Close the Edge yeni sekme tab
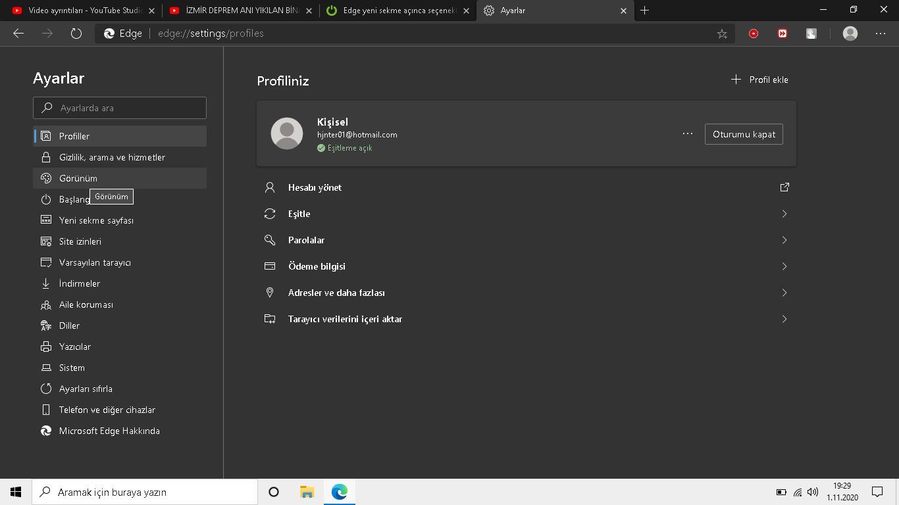The image size is (899, 505). tap(466, 11)
